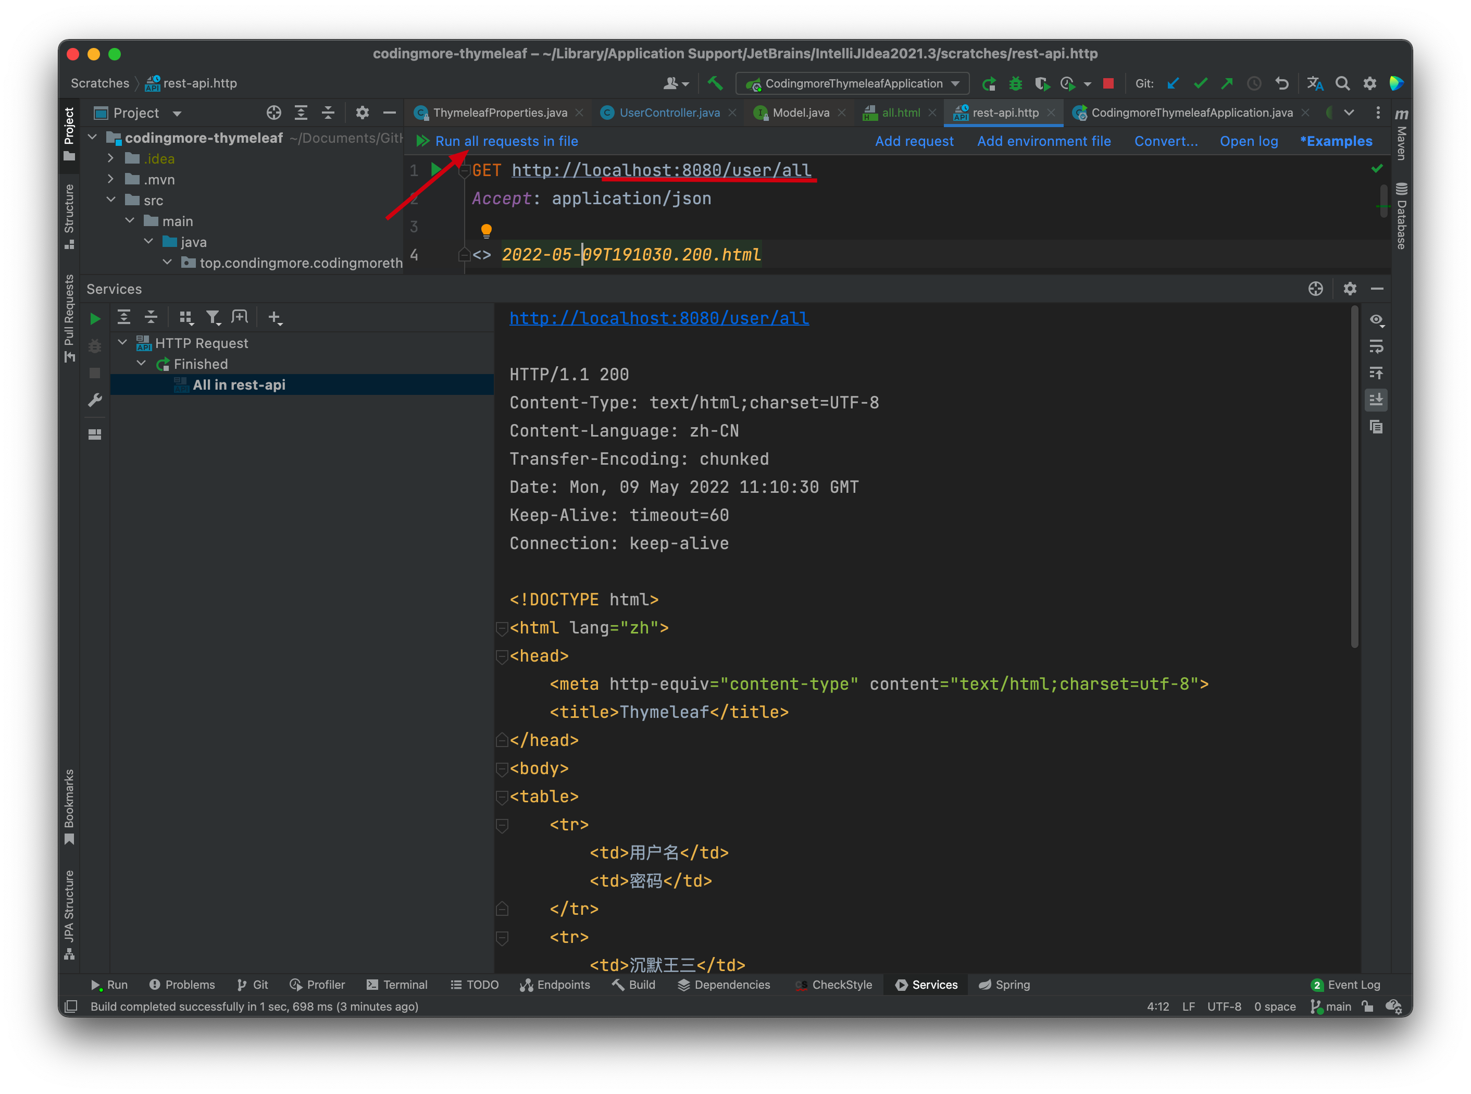The width and height of the screenshot is (1471, 1094).
Task: Stop the running application with the red square
Action: [1108, 83]
